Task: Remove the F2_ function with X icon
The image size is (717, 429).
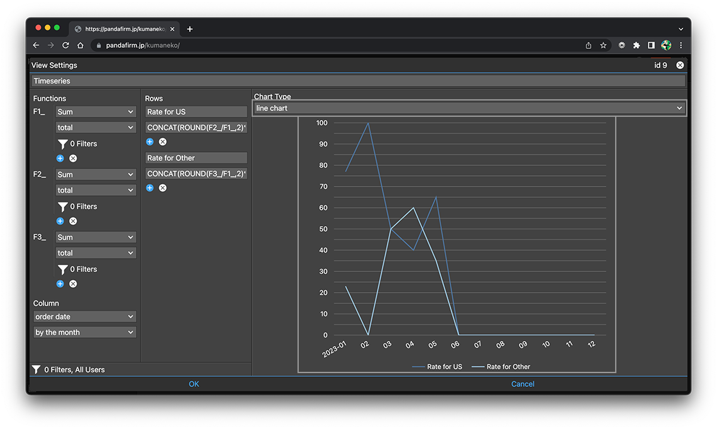Action: [73, 221]
